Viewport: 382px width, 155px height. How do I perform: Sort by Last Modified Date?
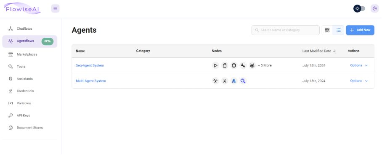click(319, 51)
